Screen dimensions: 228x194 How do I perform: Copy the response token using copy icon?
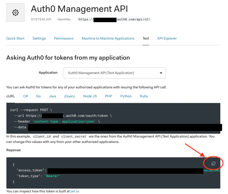point(213,164)
